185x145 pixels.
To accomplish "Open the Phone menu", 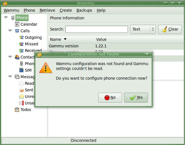I will pos(29,10).
